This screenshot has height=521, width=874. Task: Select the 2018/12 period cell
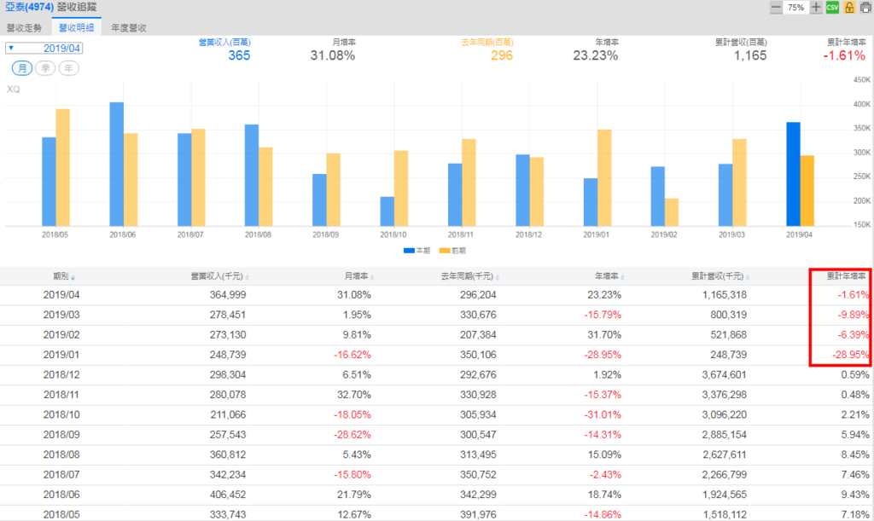pos(61,375)
